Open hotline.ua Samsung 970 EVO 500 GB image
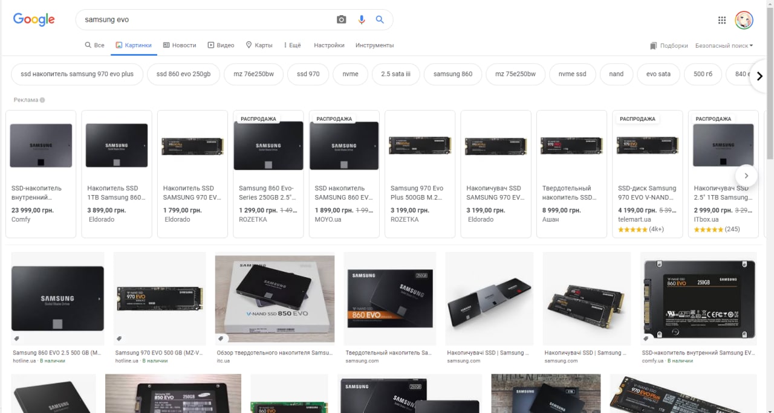 (160, 298)
